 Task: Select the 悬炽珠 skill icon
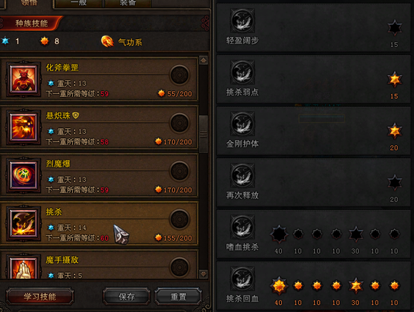[x=24, y=127]
